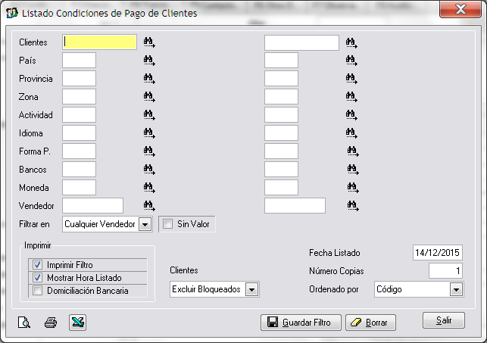The image size is (487, 343).
Task: Open lookup beside right Vendedor field
Action: tap(351, 205)
